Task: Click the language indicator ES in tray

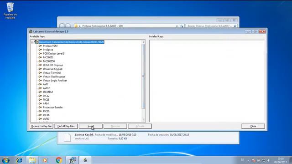Action: point(242,160)
